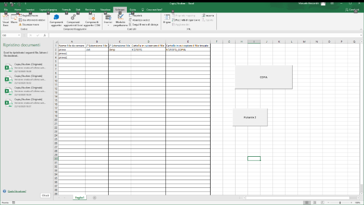Select row 30 header

pyautogui.click(x=56, y=159)
